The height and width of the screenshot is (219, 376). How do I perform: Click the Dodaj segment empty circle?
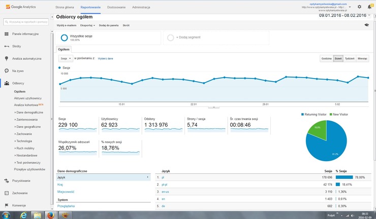point(171,38)
